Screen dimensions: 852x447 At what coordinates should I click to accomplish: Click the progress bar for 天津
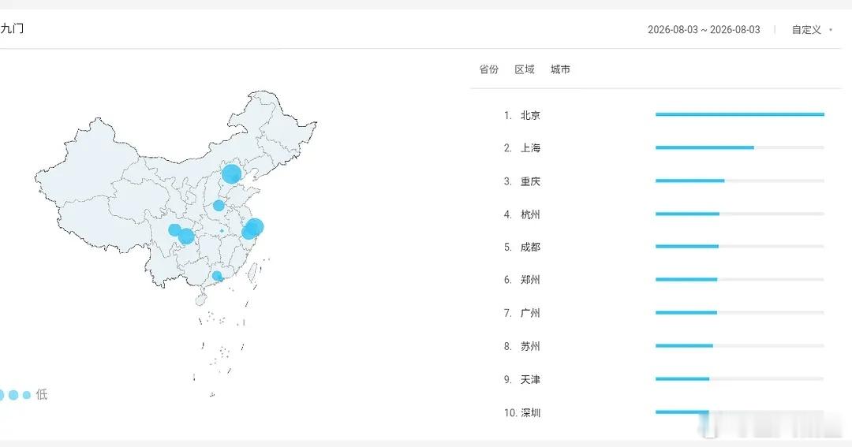739,379
